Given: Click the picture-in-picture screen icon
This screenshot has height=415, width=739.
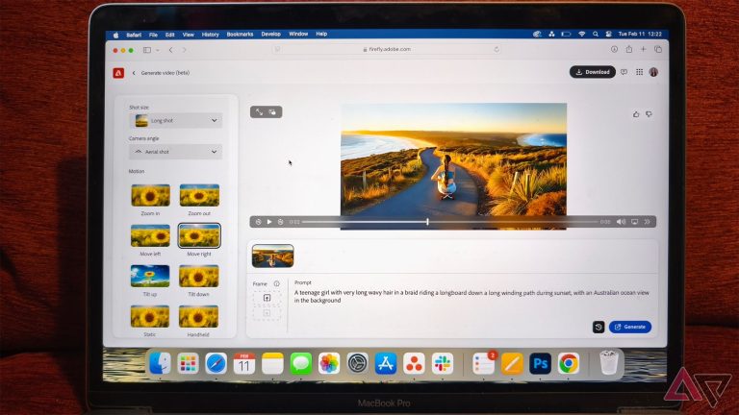Looking at the screenshot, I should coord(634,222).
